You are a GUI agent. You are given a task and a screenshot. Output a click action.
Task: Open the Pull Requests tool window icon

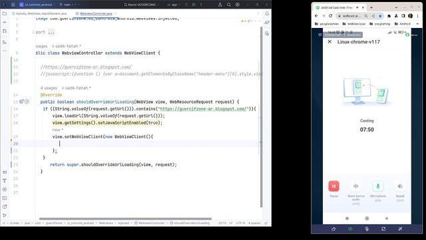5,31
